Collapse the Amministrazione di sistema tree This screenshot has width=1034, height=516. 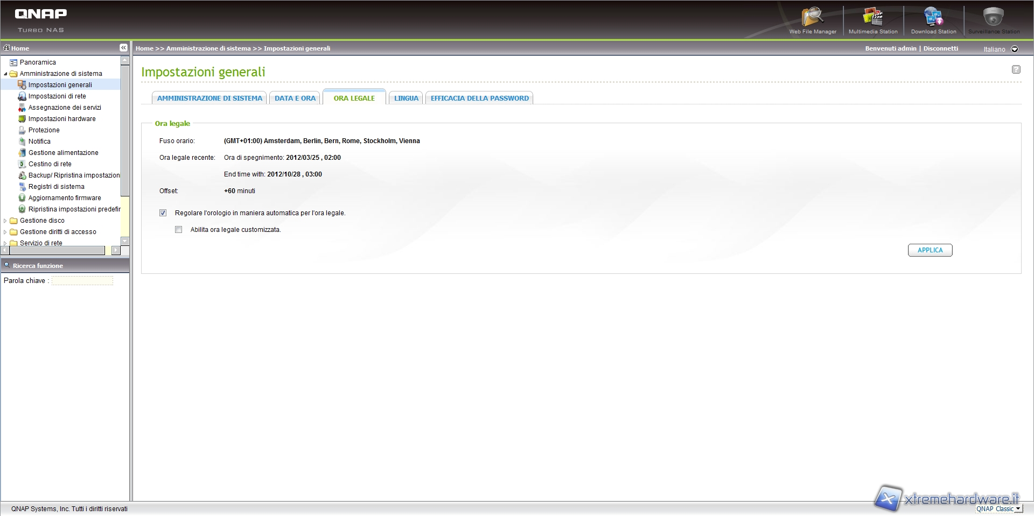point(5,74)
